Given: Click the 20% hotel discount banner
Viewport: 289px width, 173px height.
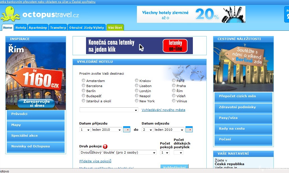Looking at the screenshot, I should [x=191, y=14].
